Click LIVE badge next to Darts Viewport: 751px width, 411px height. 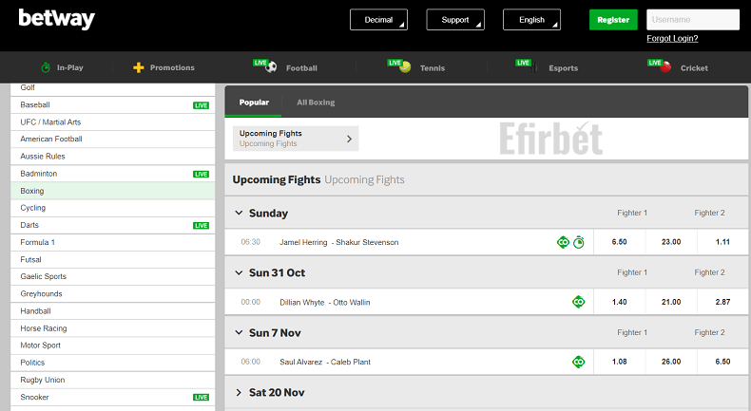coord(201,225)
